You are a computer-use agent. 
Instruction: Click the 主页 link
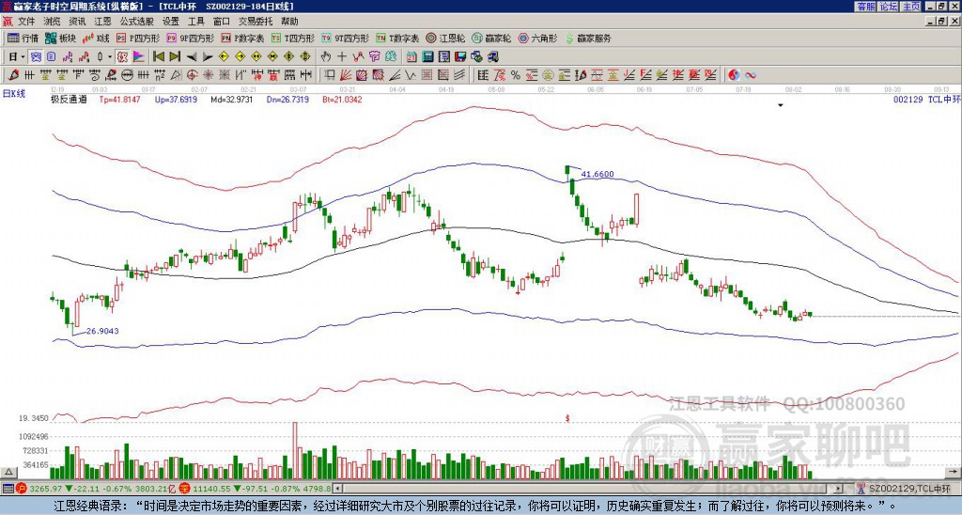(x=910, y=6)
